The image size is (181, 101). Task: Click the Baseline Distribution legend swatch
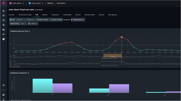pos(22,100)
